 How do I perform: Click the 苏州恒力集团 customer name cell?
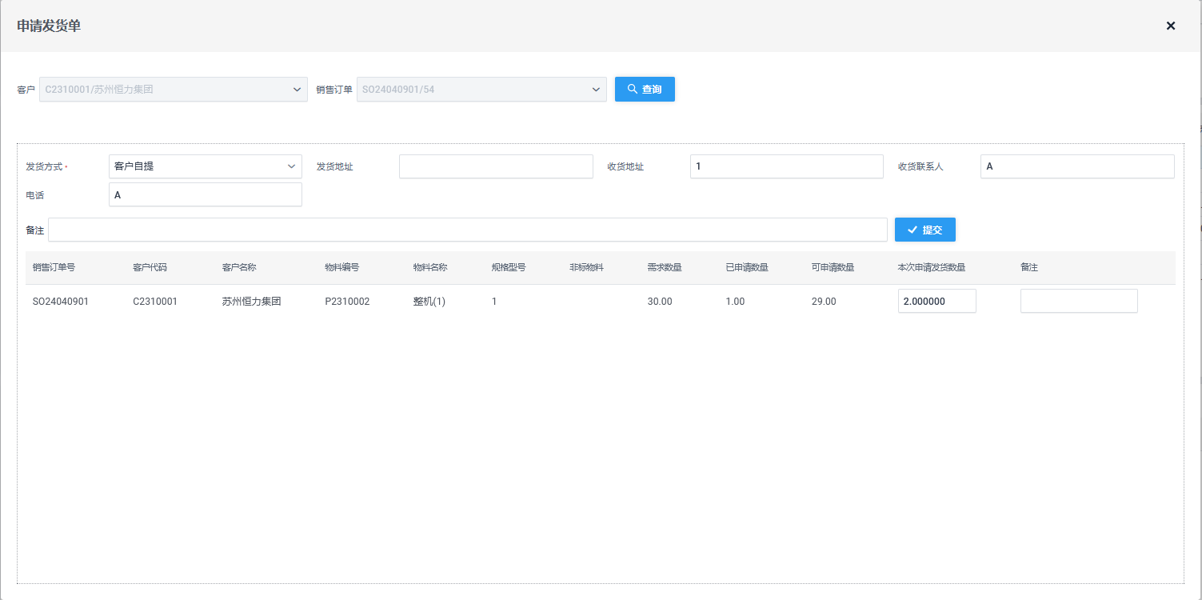251,302
